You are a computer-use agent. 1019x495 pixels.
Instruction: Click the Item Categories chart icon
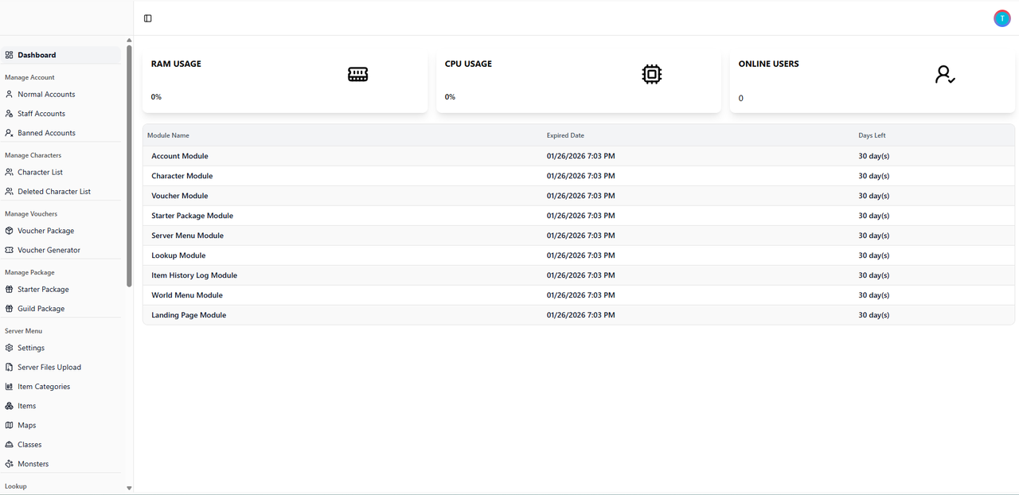click(x=9, y=387)
